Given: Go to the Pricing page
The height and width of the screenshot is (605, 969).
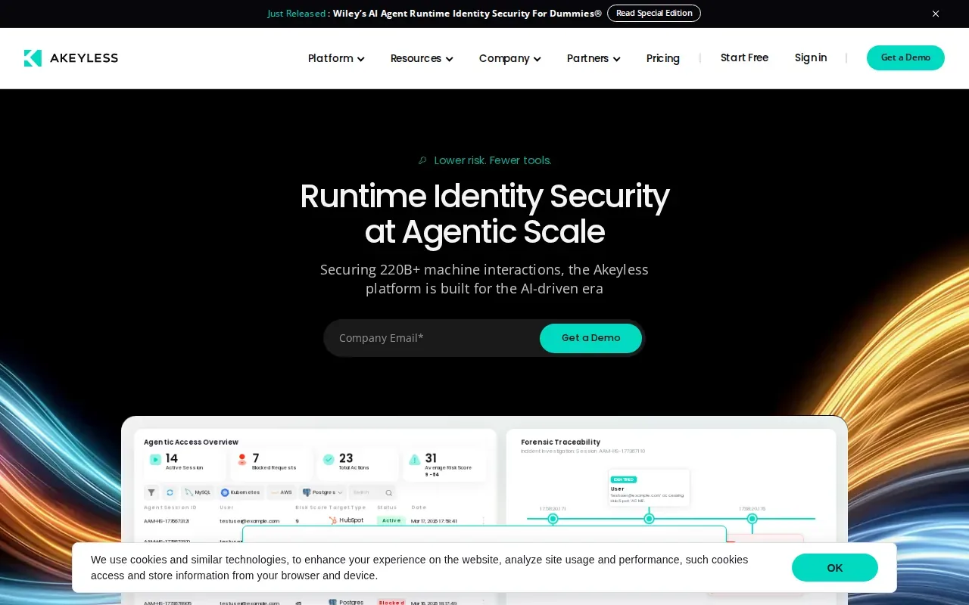Looking at the screenshot, I should 663,58.
